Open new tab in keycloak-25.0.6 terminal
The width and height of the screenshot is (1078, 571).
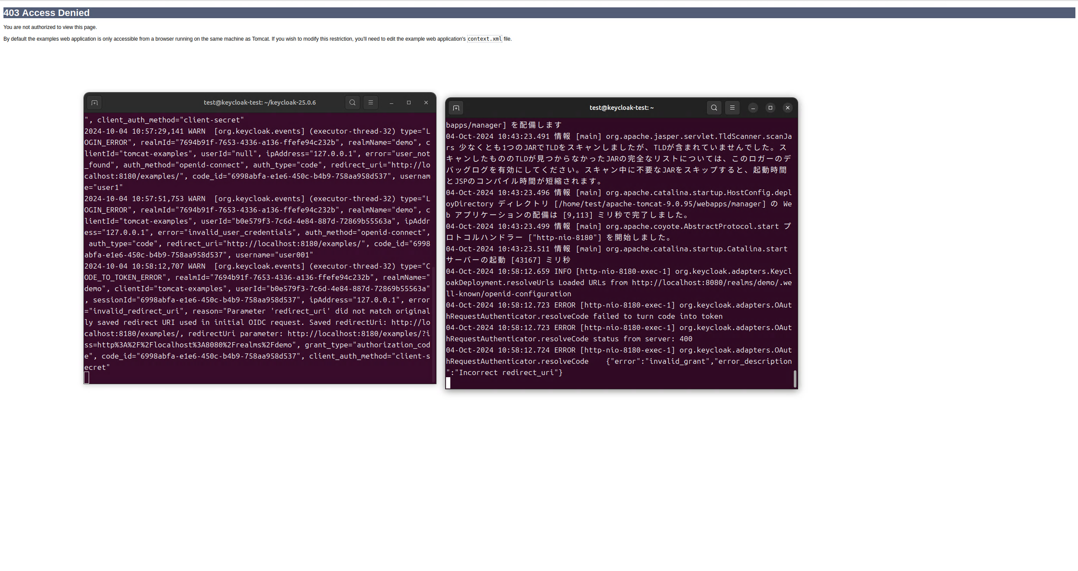pos(94,103)
